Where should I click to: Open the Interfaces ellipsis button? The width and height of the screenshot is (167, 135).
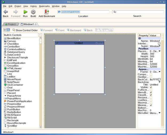point(159,43)
